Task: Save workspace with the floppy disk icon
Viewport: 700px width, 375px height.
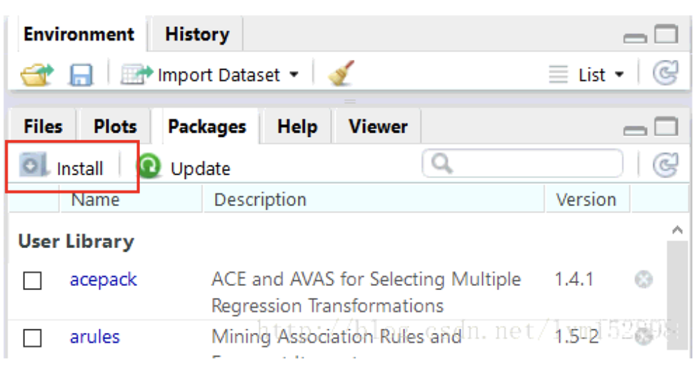Action: click(81, 75)
